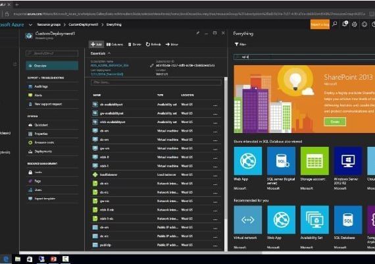The height and width of the screenshot is (264, 375).
Task: Focus the resource group menu search box
Action: 52,53
